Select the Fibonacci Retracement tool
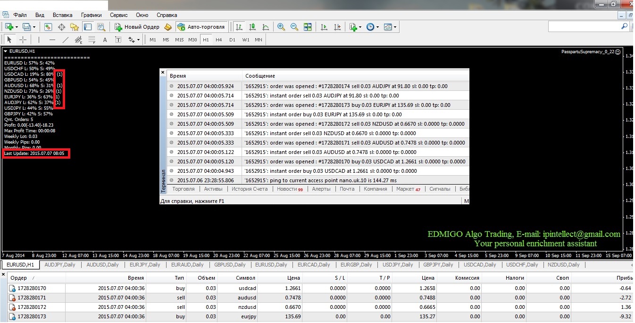This screenshot has height=323, width=635. [92, 40]
